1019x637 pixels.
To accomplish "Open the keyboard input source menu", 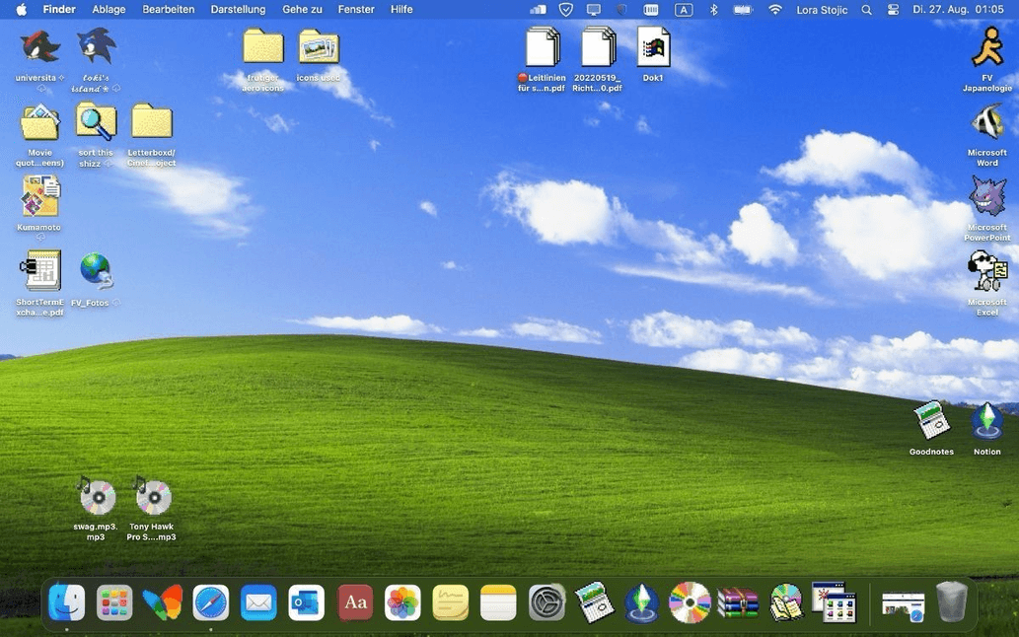I will pos(683,10).
